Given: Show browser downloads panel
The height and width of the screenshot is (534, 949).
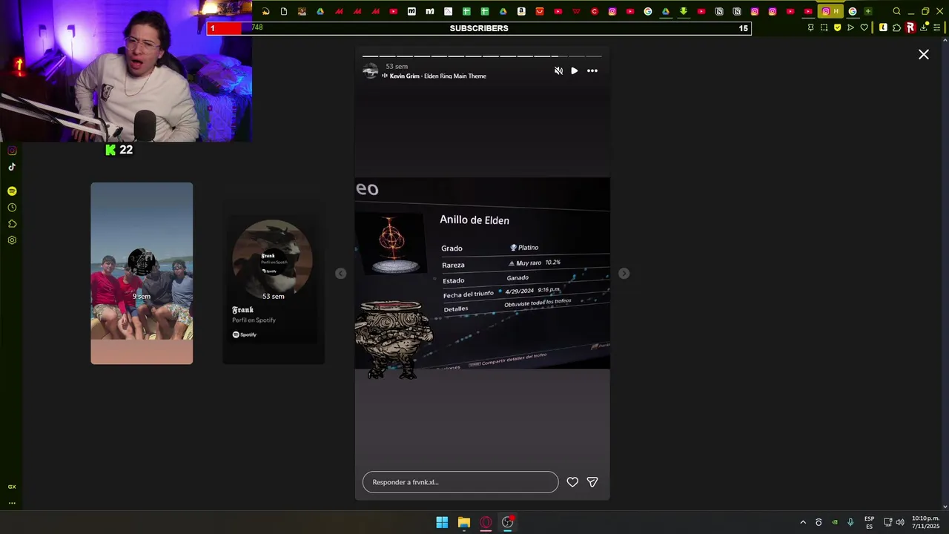Looking at the screenshot, I should [924, 27].
